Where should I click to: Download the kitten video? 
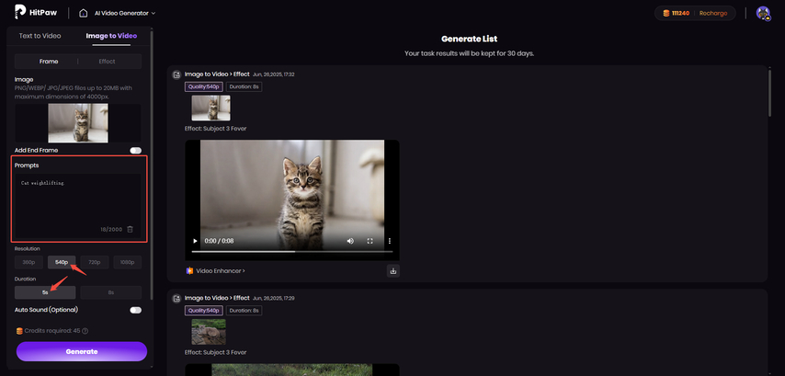click(393, 271)
